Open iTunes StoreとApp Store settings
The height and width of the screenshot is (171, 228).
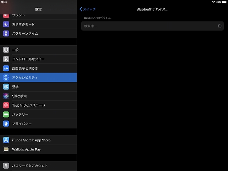(x=38, y=140)
